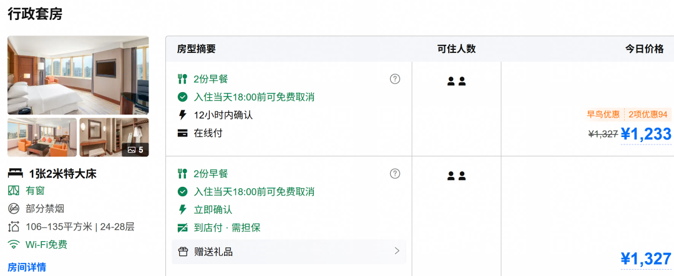
Task: Open the main bedroom photo
Action: tap(78, 75)
